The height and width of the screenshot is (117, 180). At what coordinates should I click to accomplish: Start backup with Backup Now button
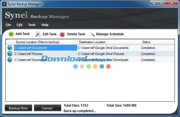18,108
